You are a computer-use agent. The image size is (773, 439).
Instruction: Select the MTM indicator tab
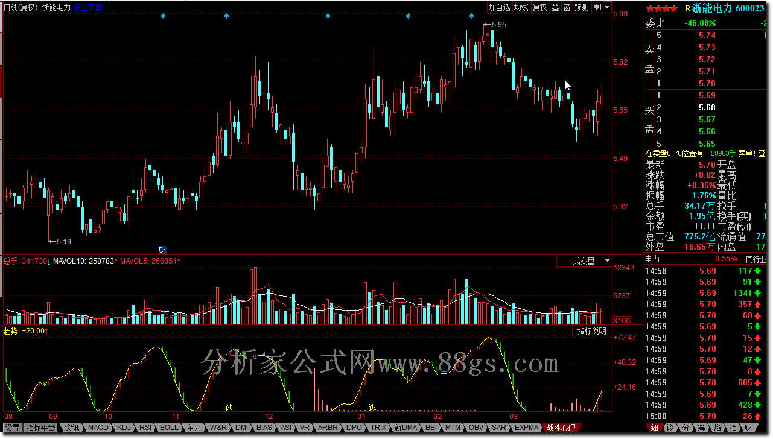453,428
